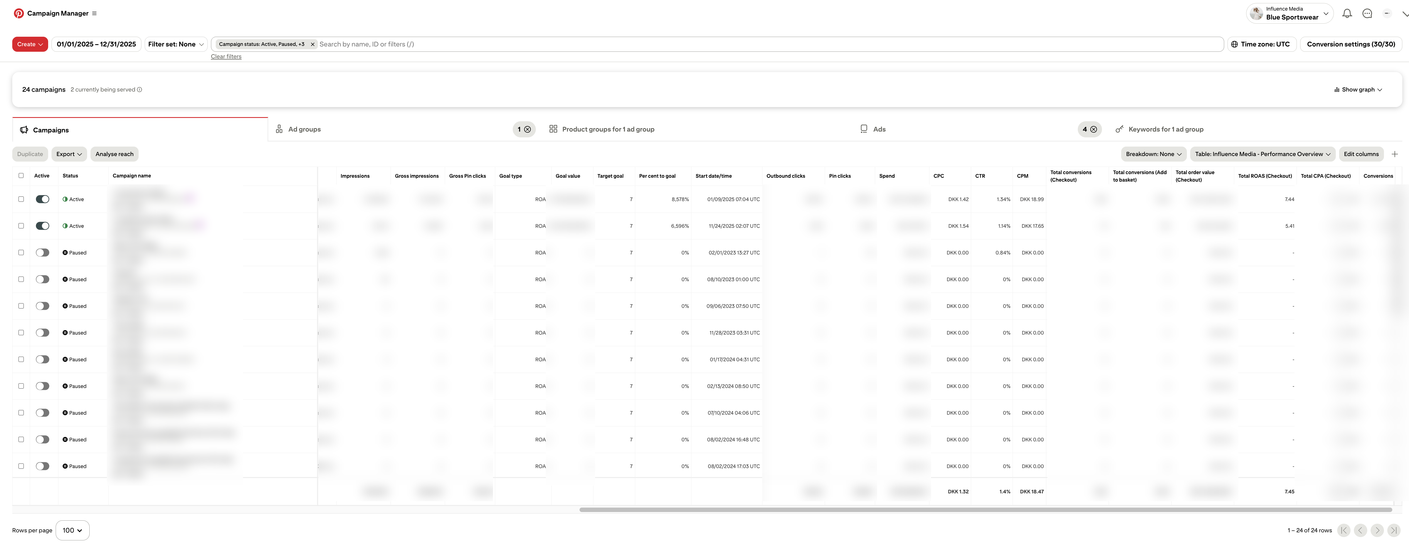The height and width of the screenshot is (544, 1409).
Task: Go to the previous page of rows
Action: click(1360, 530)
